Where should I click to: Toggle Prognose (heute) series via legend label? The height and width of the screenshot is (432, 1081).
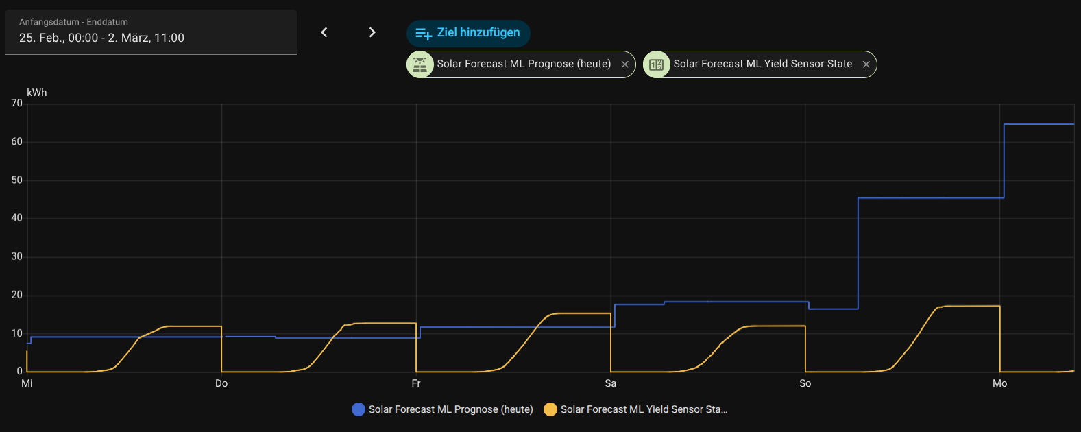coord(450,409)
